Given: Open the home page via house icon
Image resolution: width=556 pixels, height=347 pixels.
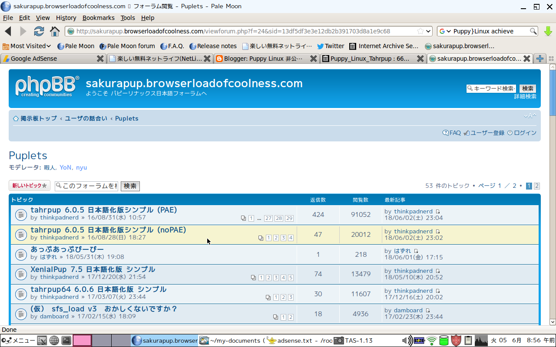Looking at the screenshot, I should pos(55,31).
